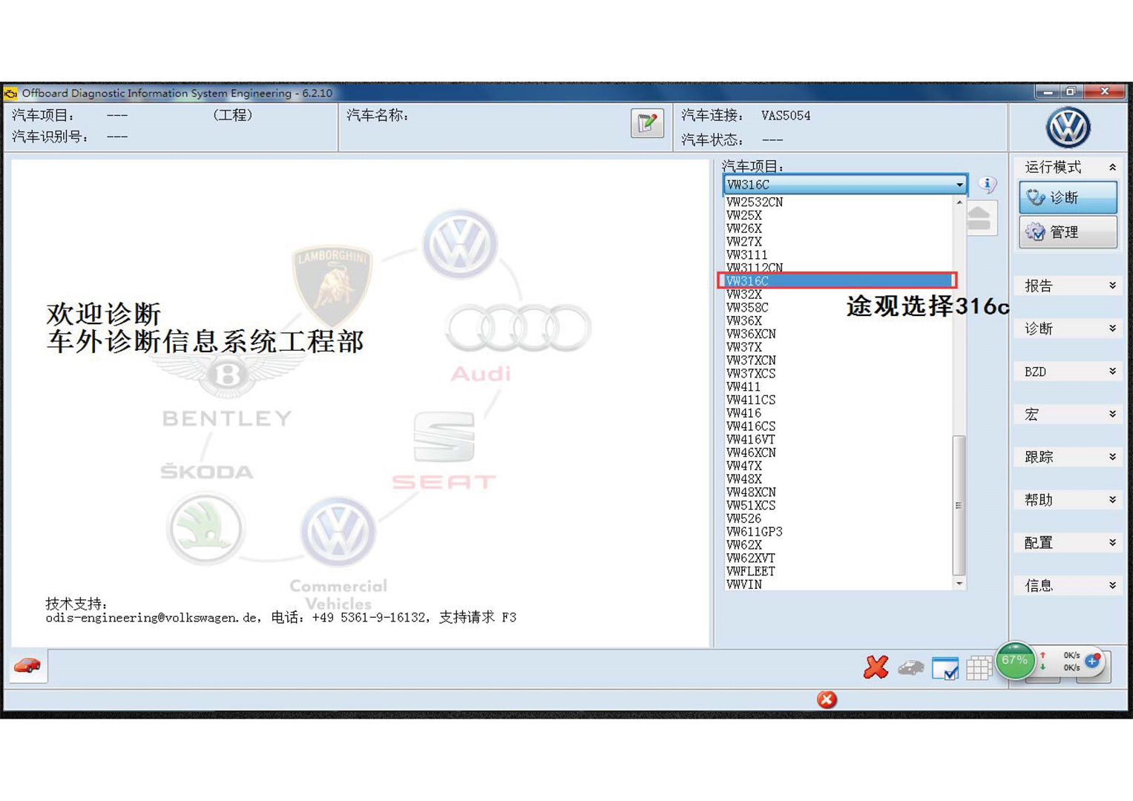Open the 诊断 diagnosis mode button
The image size is (1133, 801).
[x=1068, y=197]
